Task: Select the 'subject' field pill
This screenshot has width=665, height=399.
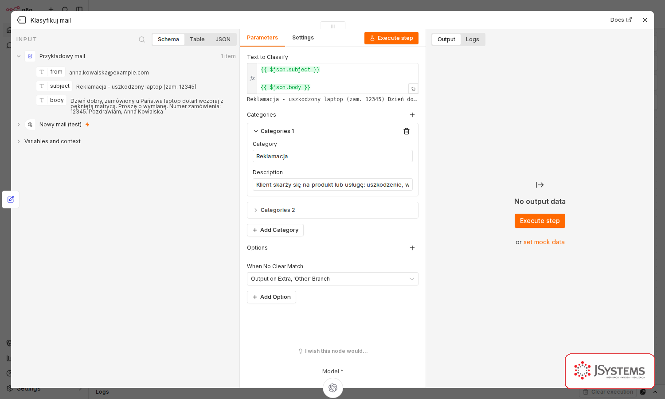Action: pos(55,86)
